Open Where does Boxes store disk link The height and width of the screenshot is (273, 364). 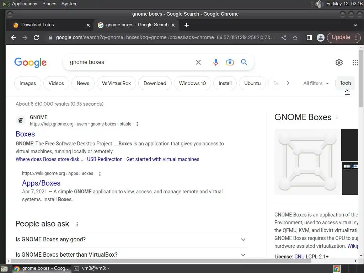coord(49,159)
